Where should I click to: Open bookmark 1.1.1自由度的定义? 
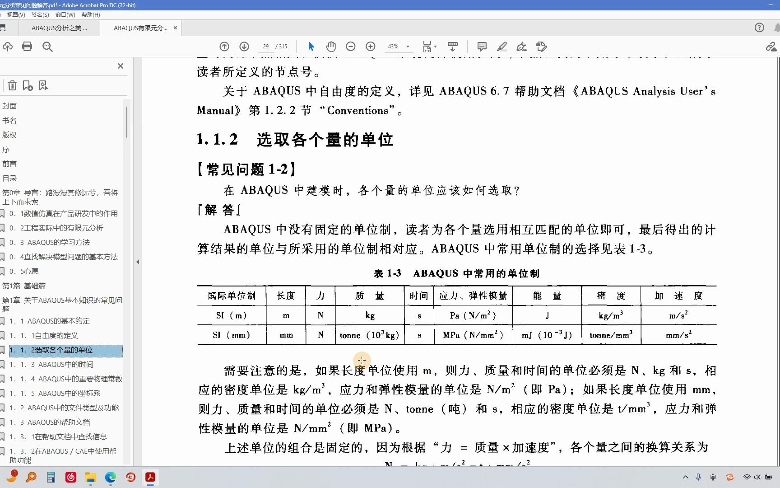point(44,335)
